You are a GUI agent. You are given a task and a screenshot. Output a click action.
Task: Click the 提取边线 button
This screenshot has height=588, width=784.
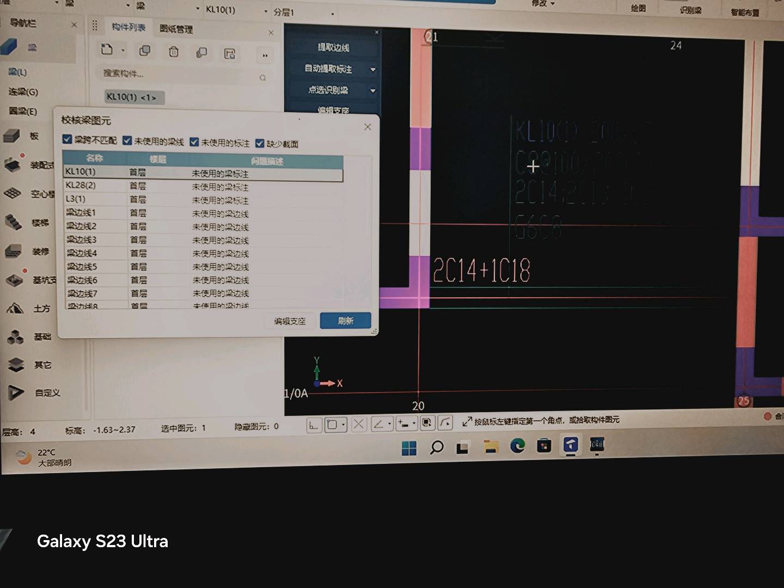click(333, 47)
